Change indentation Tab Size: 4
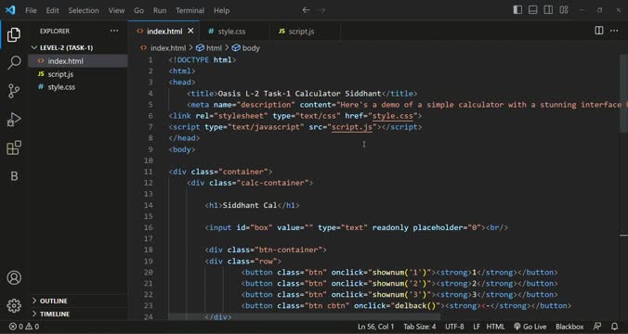The width and height of the screenshot is (628, 334). click(419, 327)
